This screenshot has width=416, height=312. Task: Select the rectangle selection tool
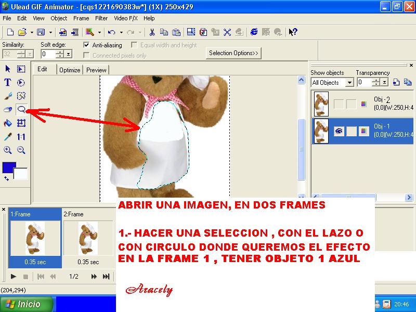(x=21, y=69)
